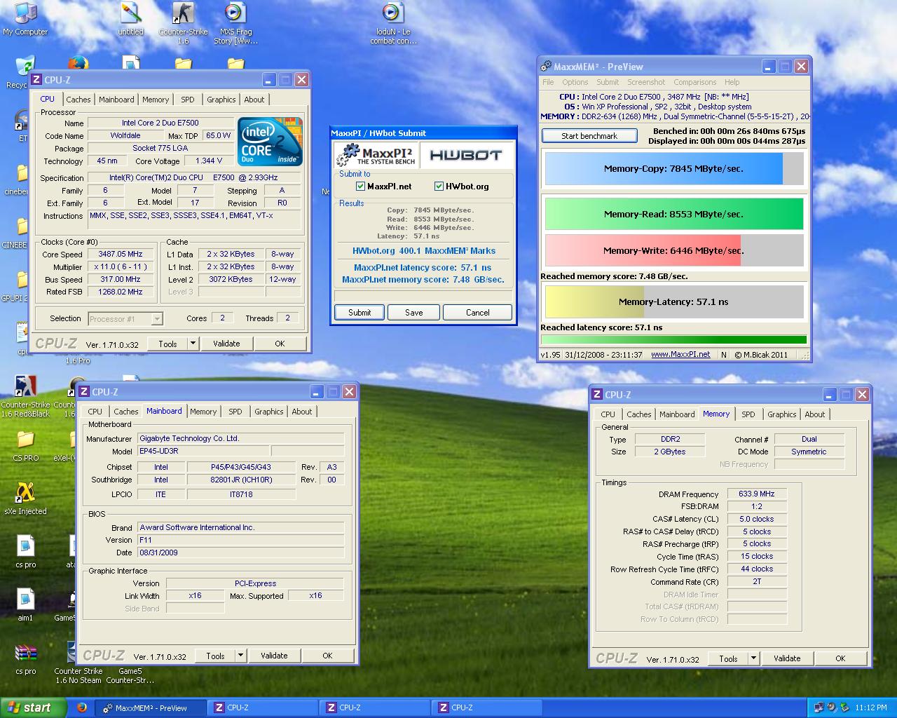Click the Core Speed 3487.05 MHz field
Viewport: 897px width, 718px height.
pyautogui.click(x=121, y=255)
